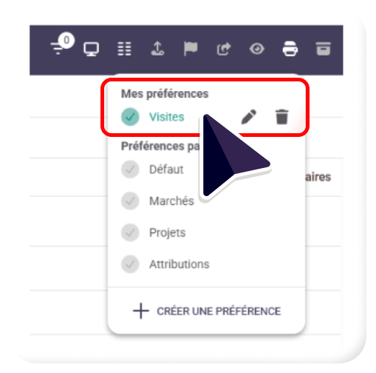The width and height of the screenshot is (376, 373).
Task: Click the plus icon to create preference
Action: coord(141,311)
